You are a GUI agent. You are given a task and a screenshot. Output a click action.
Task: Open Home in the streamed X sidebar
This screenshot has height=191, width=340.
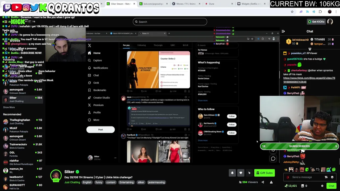click(x=94, y=53)
